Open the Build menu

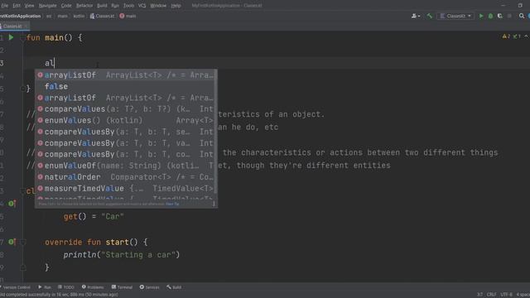[x=102, y=6]
